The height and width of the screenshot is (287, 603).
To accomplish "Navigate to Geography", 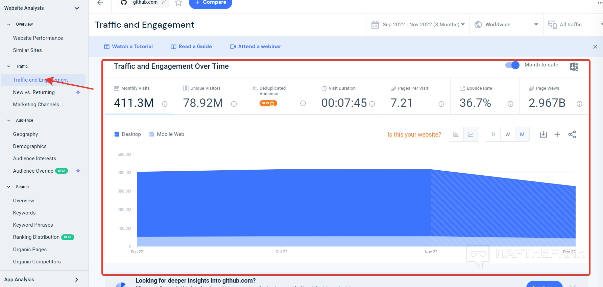I will pyautogui.click(x=25, y=134).
